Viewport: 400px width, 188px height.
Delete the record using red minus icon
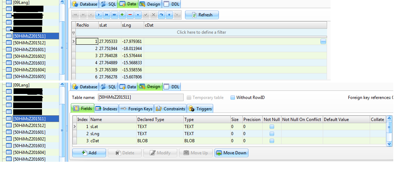130,15
